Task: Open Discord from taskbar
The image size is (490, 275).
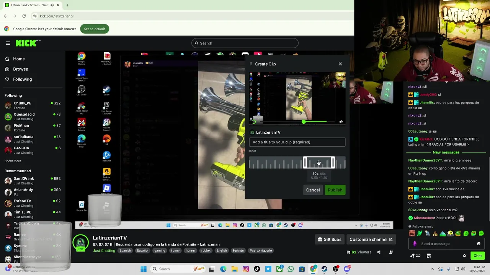Action: coord(347,269)
